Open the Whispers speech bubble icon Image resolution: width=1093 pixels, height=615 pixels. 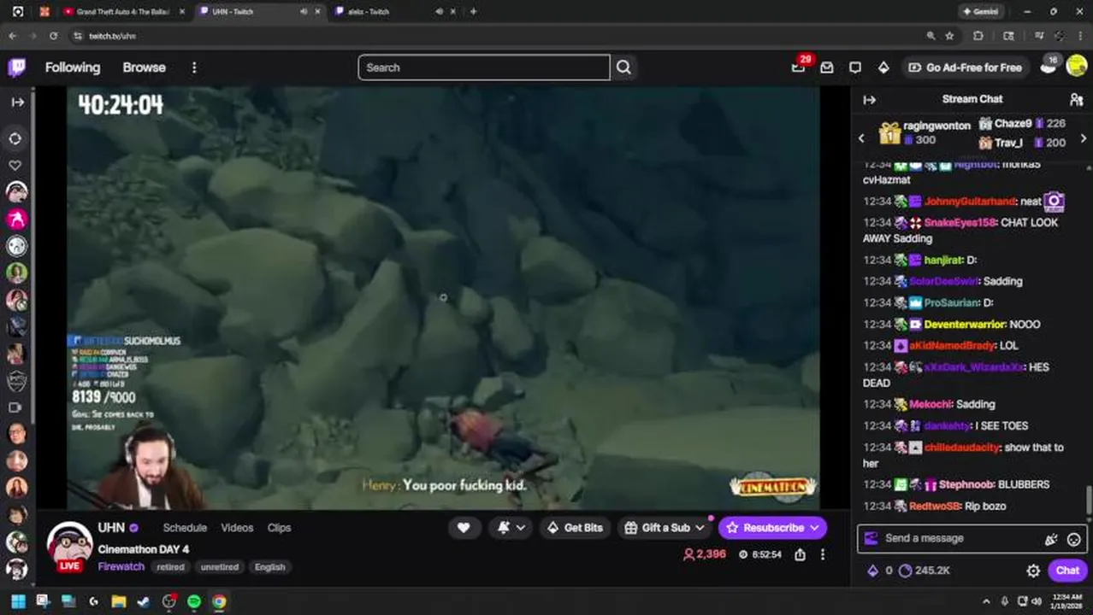click(855, 67)
